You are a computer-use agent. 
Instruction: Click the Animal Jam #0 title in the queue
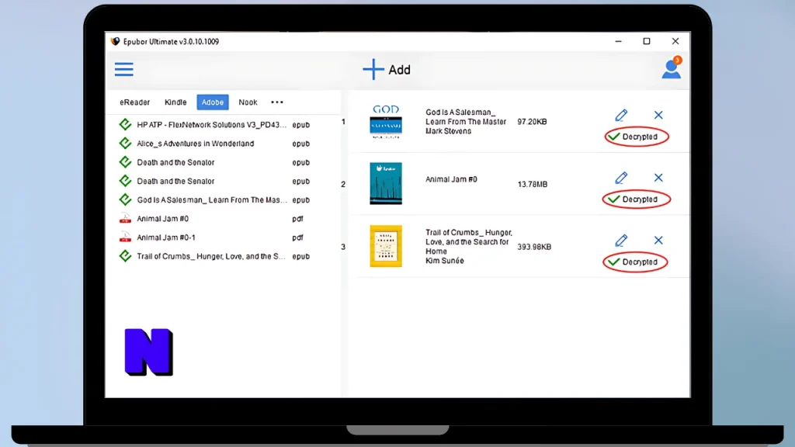(451, 179)
